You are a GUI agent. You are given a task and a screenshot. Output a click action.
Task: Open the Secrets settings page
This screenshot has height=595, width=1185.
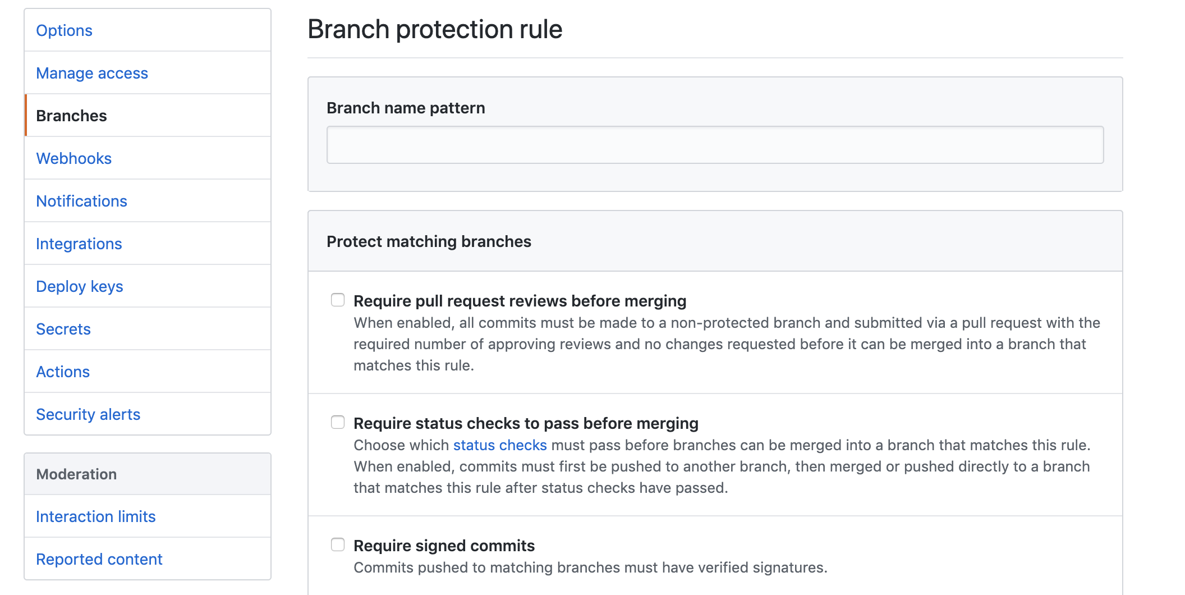63,328
